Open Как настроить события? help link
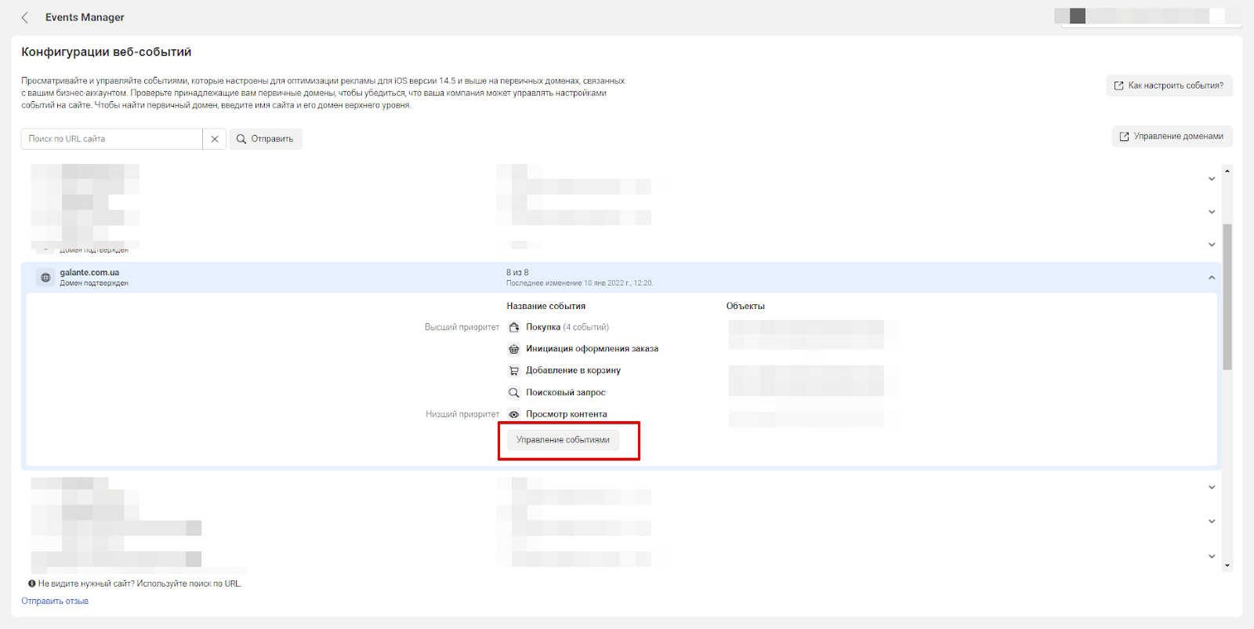 (1169, 85)
